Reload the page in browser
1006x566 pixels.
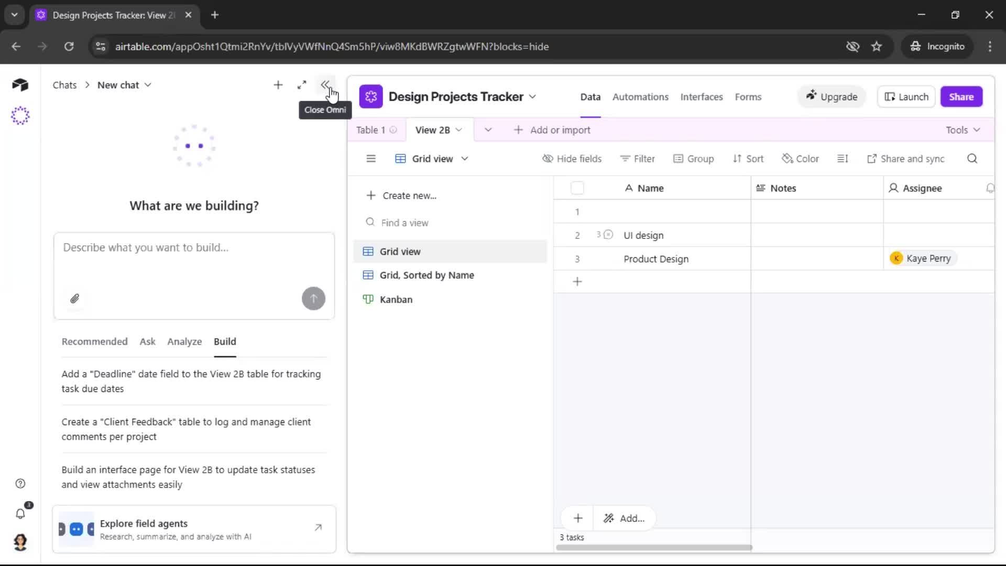pyautogui.click(x=69, y=47)
